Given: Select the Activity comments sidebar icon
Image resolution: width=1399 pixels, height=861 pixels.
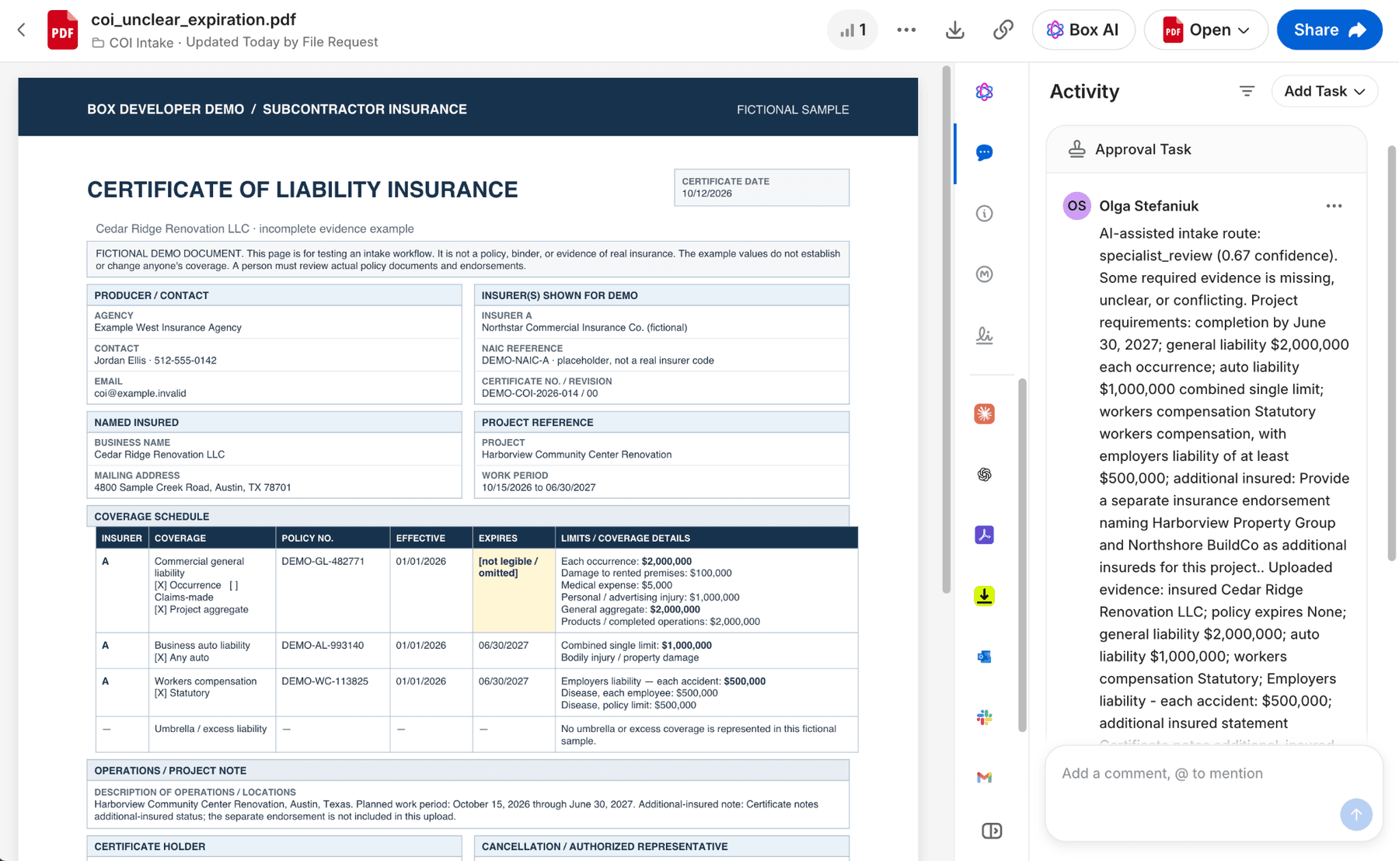Looking at the screenshot, I should [x=985, y=152].
